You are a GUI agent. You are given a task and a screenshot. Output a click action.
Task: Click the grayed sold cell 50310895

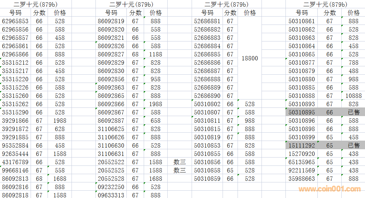point(301,112)
